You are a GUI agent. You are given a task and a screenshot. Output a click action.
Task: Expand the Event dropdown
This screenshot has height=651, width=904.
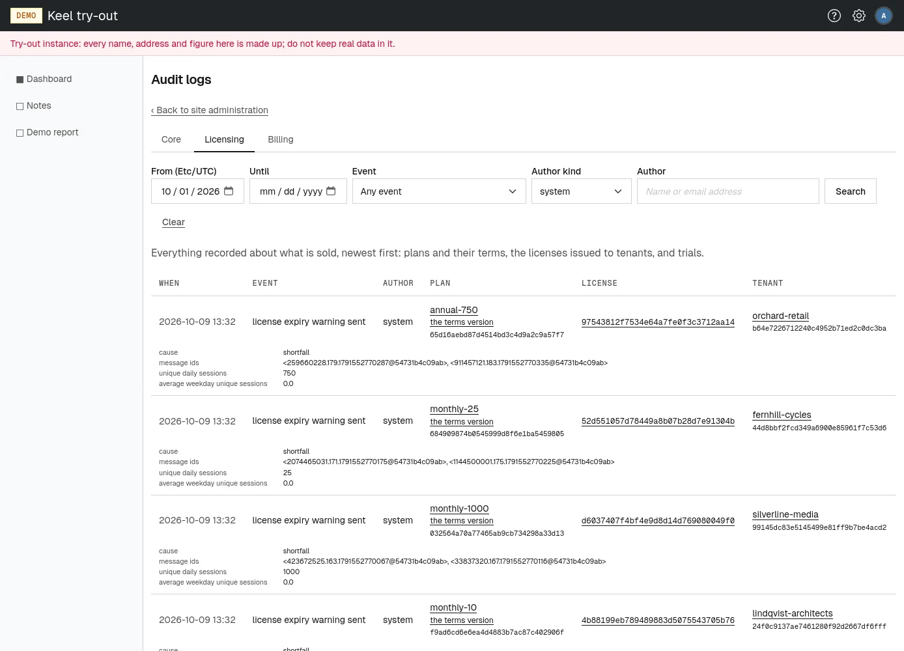tap(439, 191)
